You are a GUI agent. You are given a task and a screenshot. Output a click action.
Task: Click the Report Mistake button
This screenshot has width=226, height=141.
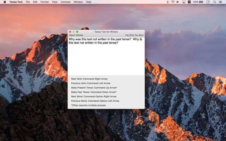coord(76,35)
